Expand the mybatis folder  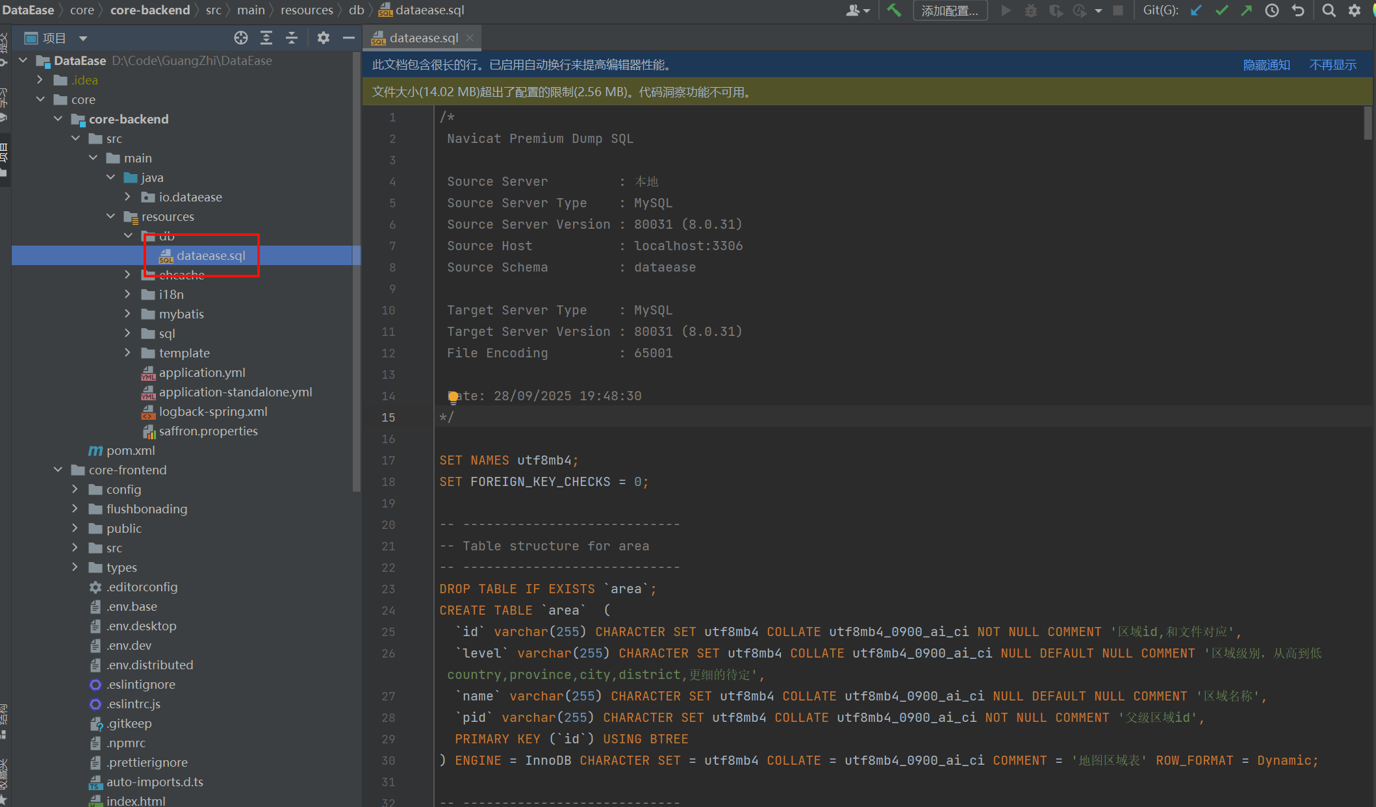tap(128, 314)
